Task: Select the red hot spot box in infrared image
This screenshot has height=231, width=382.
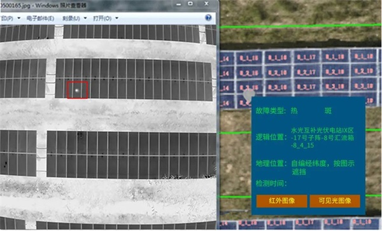Action: coord(78,90)
